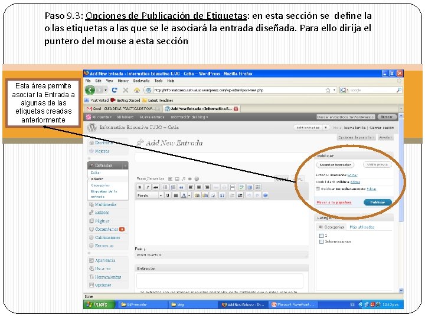Switch to Microsoft PowerPoint taskbar item

point(293,304)
